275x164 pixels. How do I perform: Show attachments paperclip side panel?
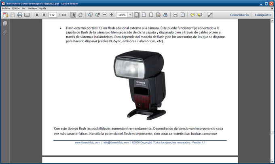5,32
